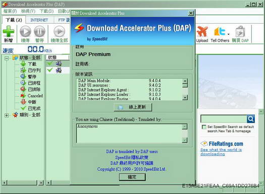Click the 暫停 pause icon in toolbar
The width and height of the screenshot is (265, 194).
point(39,32)
